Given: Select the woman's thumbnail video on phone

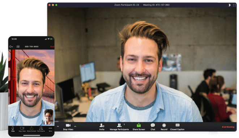Looking at the screenshot, I should (x=48, y=117).
